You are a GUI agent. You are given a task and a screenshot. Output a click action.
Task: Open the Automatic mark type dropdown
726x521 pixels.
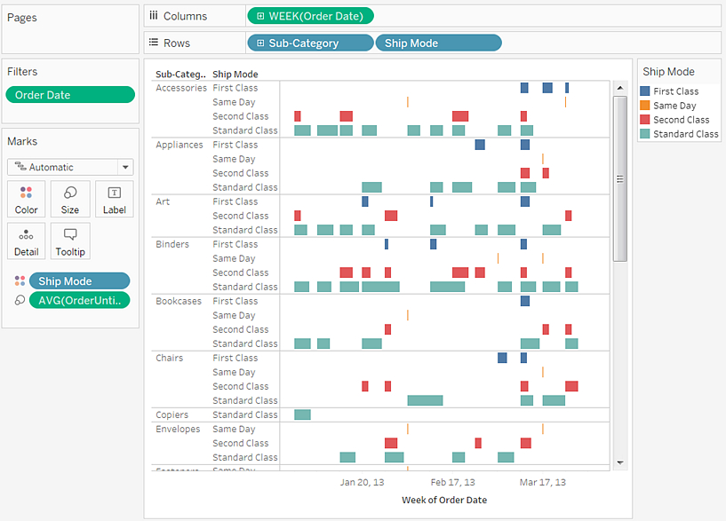point(70,167)
